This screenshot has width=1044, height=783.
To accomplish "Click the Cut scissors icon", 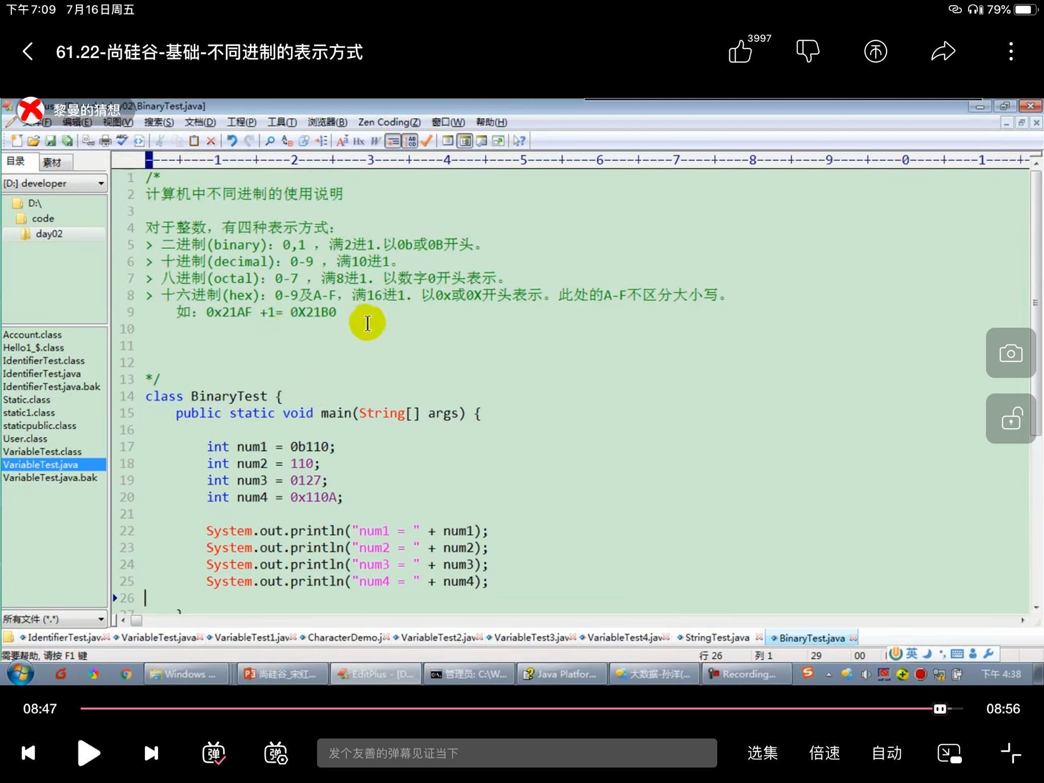I will 160,141.
